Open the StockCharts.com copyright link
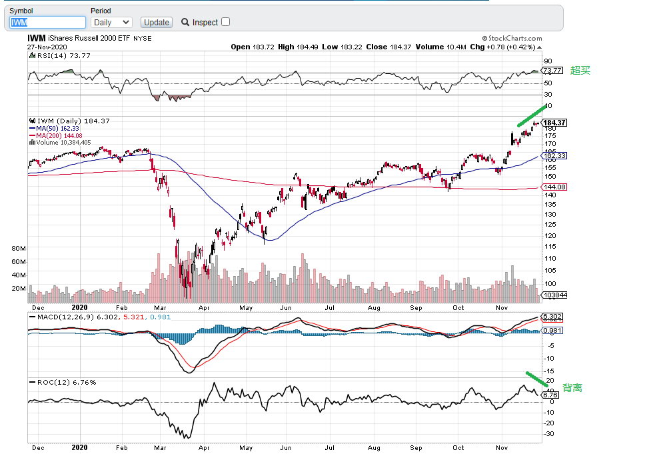647x456 pixels. coord(512,39)
